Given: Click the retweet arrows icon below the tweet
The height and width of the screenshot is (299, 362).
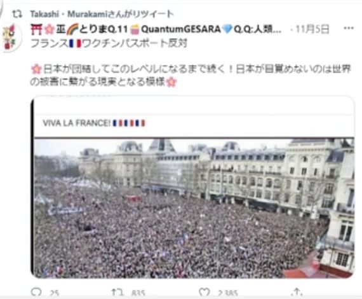Looking at the screenshot, I should pyautogui.click(x=117, y=292).
